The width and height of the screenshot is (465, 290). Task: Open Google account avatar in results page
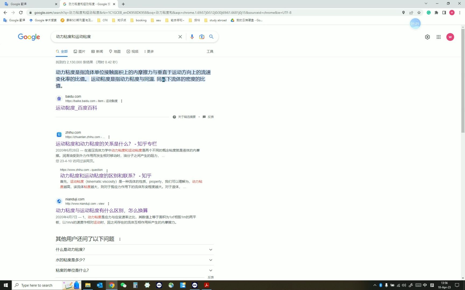click(450, 37)
